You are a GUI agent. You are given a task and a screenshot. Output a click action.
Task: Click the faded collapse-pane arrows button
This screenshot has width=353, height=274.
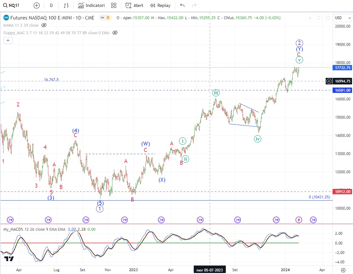point(319,18)
